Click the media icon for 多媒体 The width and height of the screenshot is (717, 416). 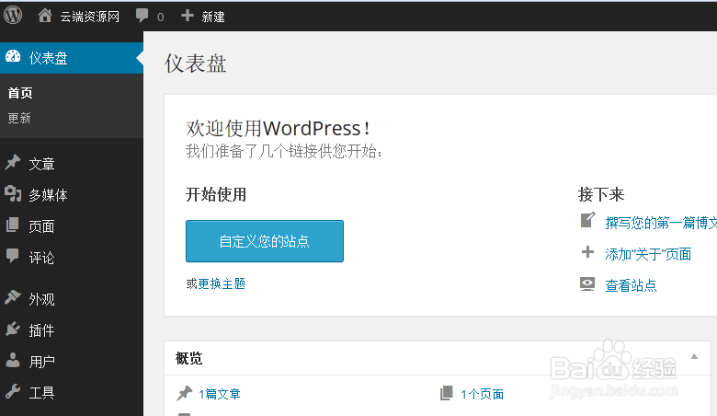[x=13, y=193]
